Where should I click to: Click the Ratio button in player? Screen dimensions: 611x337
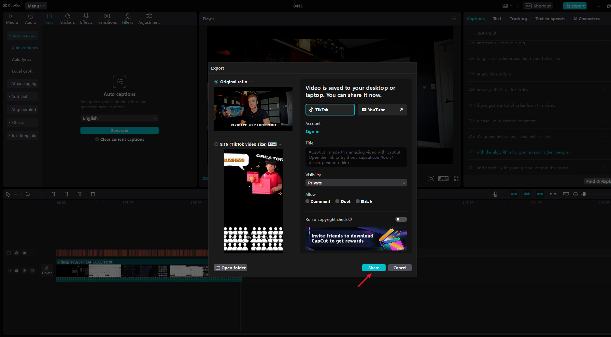point(443,179)
